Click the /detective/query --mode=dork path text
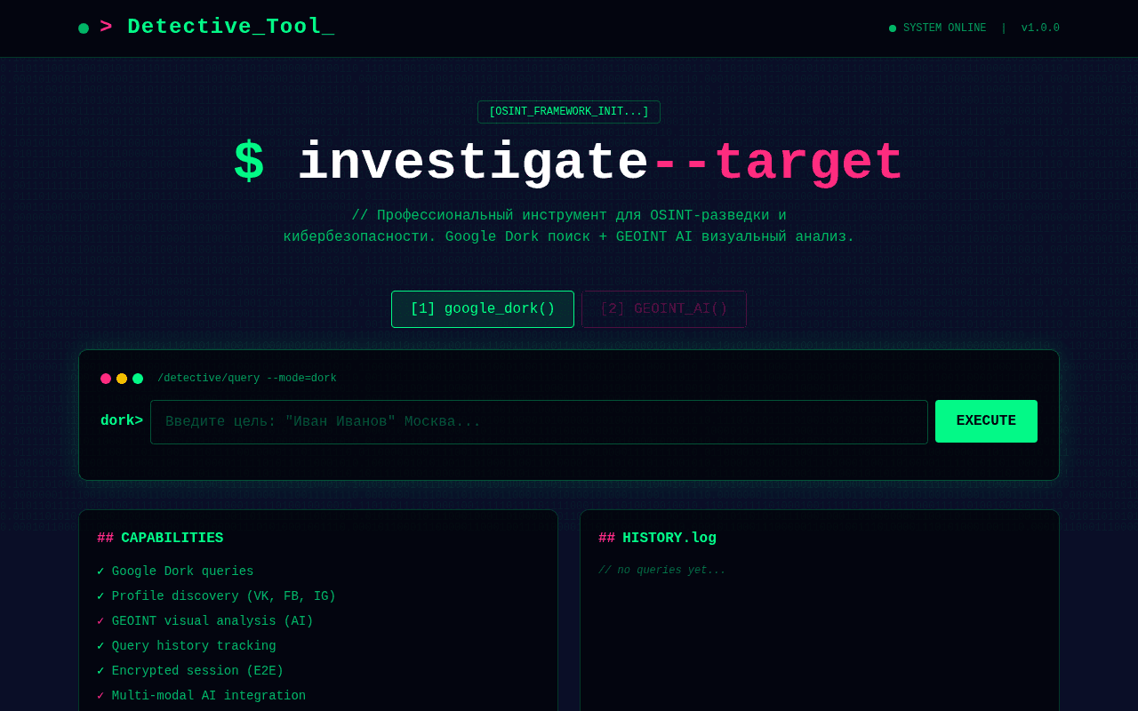This screenshot has width=1138, height=711. (x=247, y=379)
